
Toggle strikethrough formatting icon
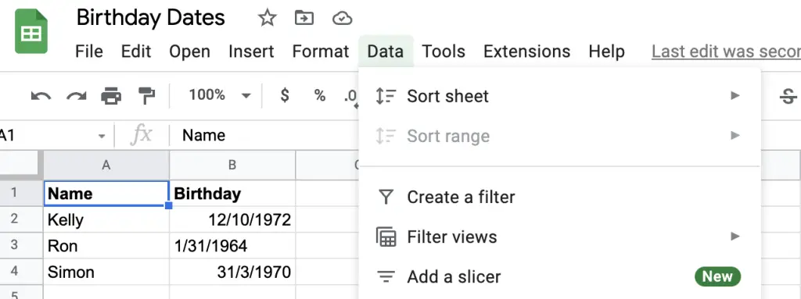pyautogui.click(x=788, y=95)
